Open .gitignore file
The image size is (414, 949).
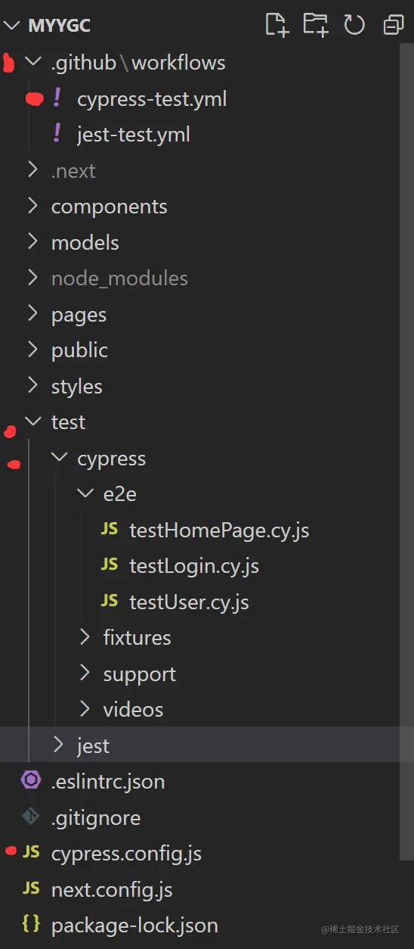pos(96,818)
